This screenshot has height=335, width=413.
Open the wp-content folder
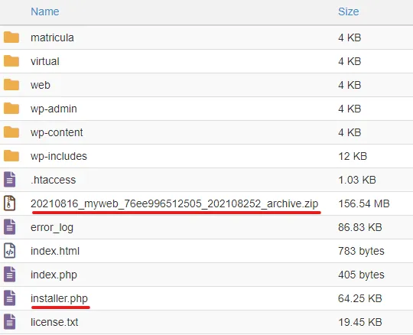point(57,132)
